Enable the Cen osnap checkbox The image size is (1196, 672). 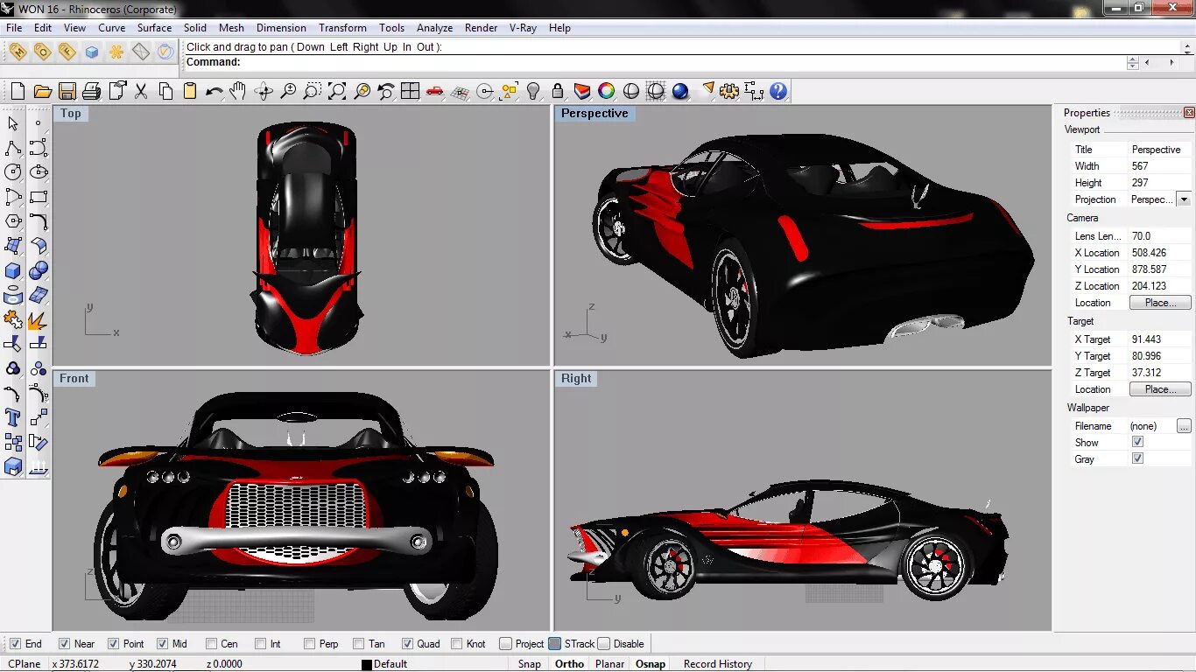(x=210, y=643)
